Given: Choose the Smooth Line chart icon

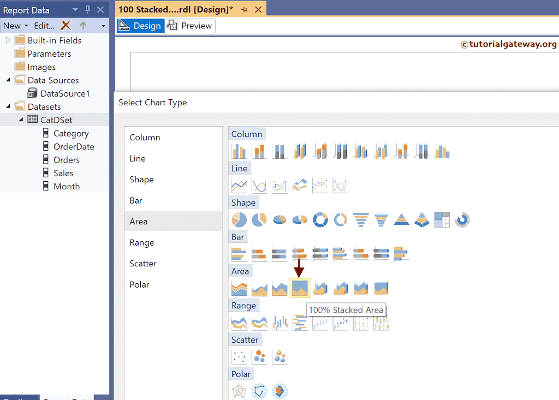Looking at the screenshot, I should [259, 186].
